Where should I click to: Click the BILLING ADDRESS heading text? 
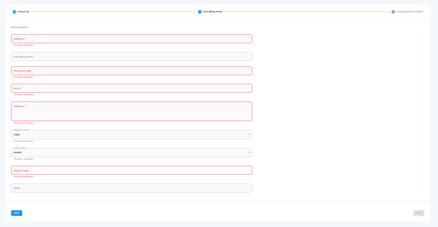point(20,27)
